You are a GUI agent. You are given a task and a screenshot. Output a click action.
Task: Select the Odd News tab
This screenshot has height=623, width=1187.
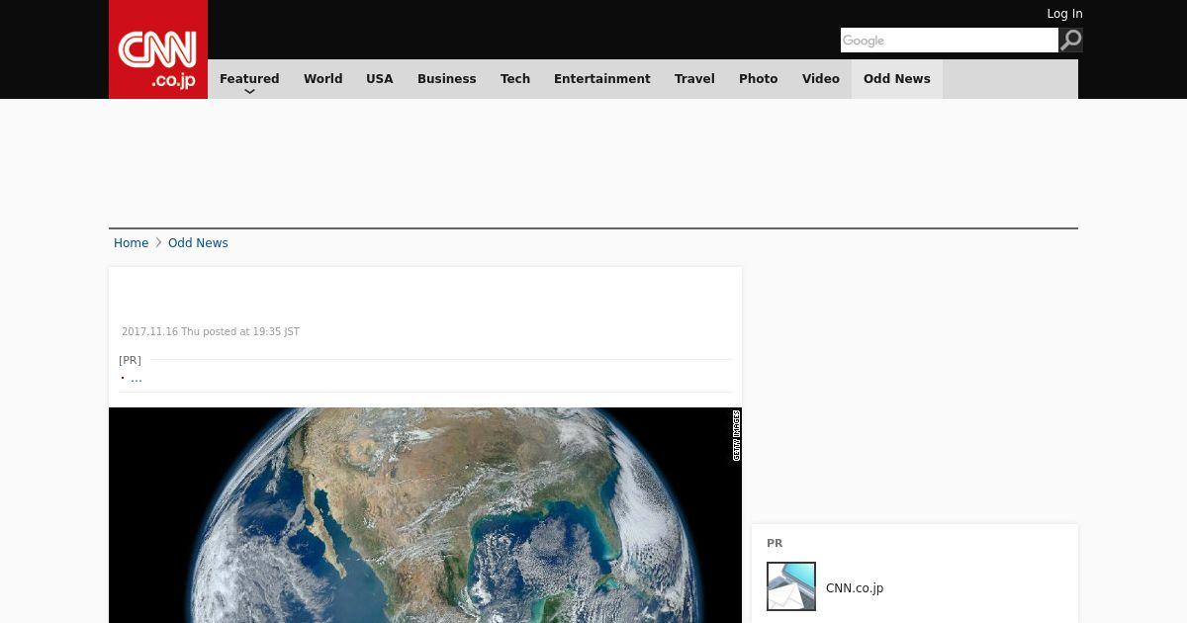897,79
